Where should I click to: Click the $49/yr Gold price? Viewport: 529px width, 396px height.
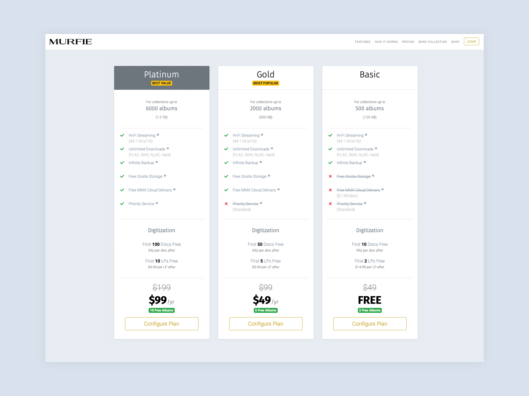pos(266,300)
